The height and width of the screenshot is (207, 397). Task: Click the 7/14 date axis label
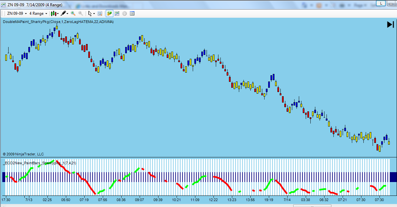tap(287, 200)
